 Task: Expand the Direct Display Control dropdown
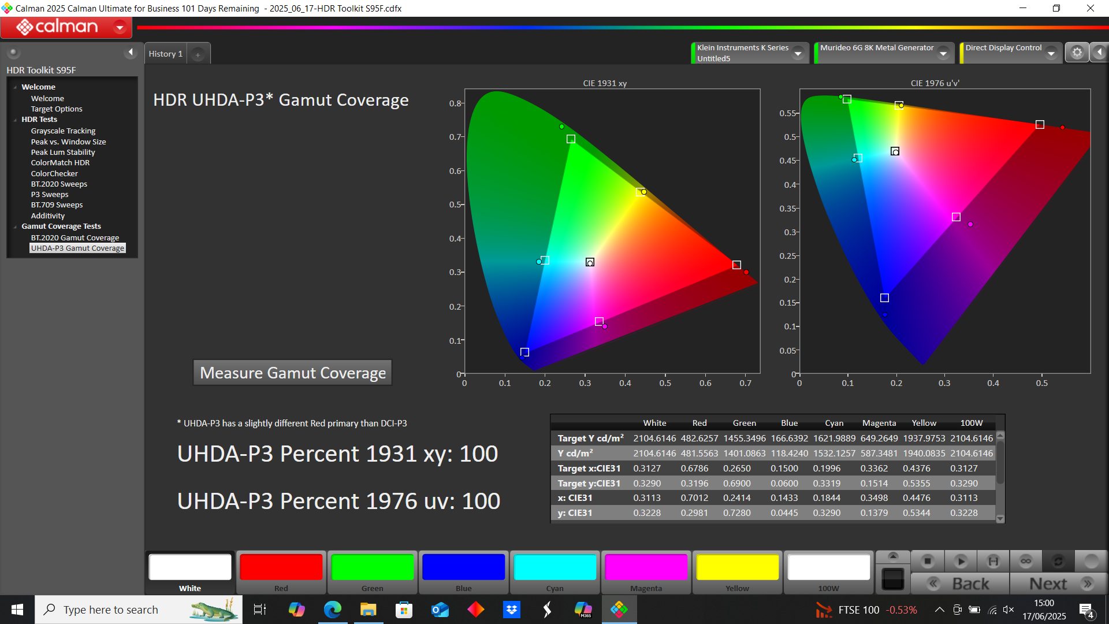tap(1051, 53)
